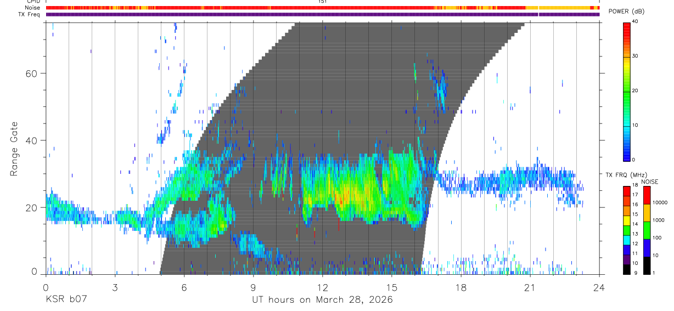674x311 pixels.
Task: Click the purple segment of the TX FRQ legend
Action: (x=627, y=259)
